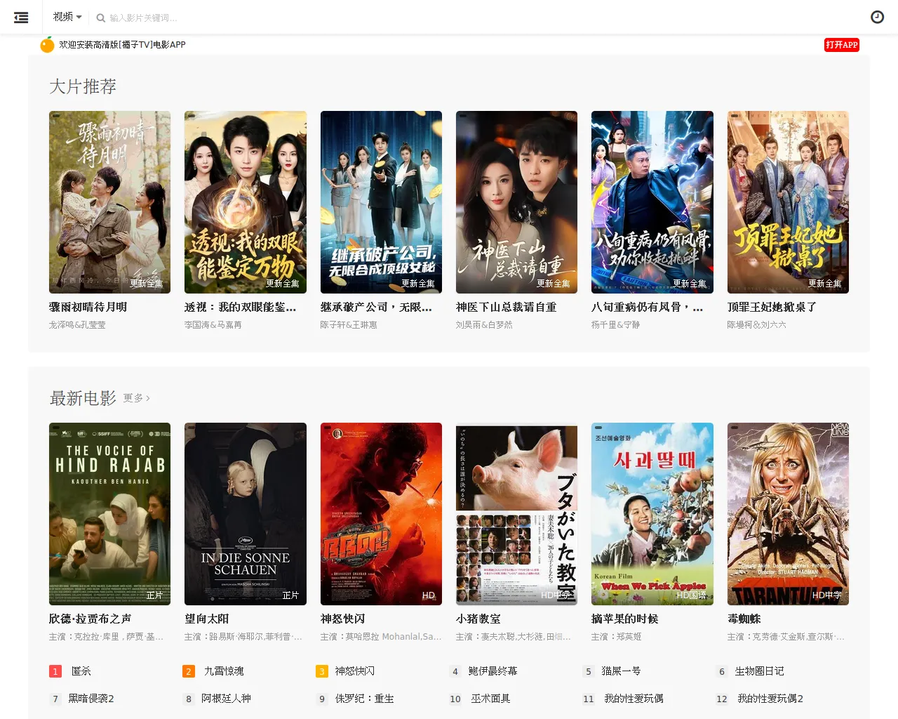This screenshot has height=719, width=898.
Task: Open viewing history clock icon
Action: click(x=877, y=17)
